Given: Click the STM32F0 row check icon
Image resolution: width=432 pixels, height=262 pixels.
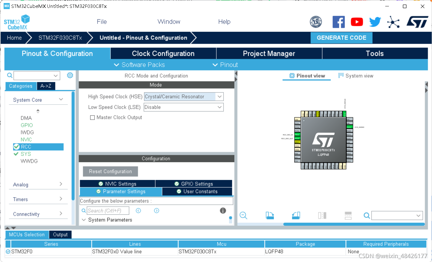Looking at the screenshot, I should 8,251.
